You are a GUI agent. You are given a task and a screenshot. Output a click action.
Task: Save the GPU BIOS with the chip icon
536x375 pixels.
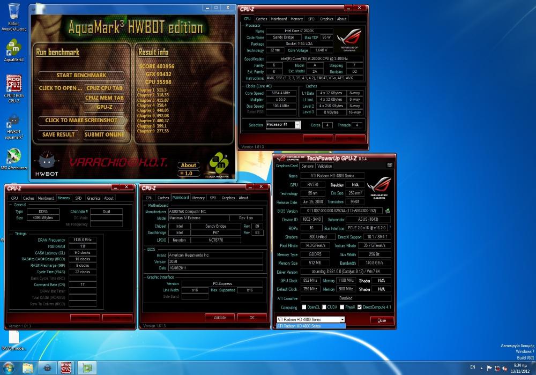pyautogui.click(x=388, y=211)
